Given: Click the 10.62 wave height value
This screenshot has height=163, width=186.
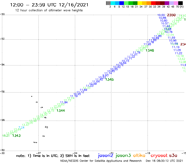Looking at the screenshot, I should point(117,67).
